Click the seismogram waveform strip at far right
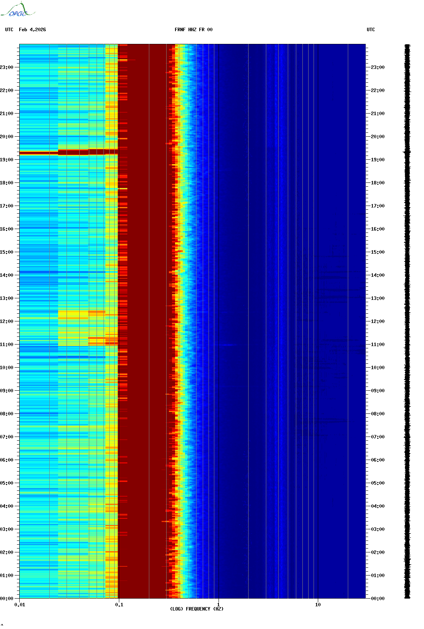The width and height of the screenshot is (424, 629). [x=407, y=321]
